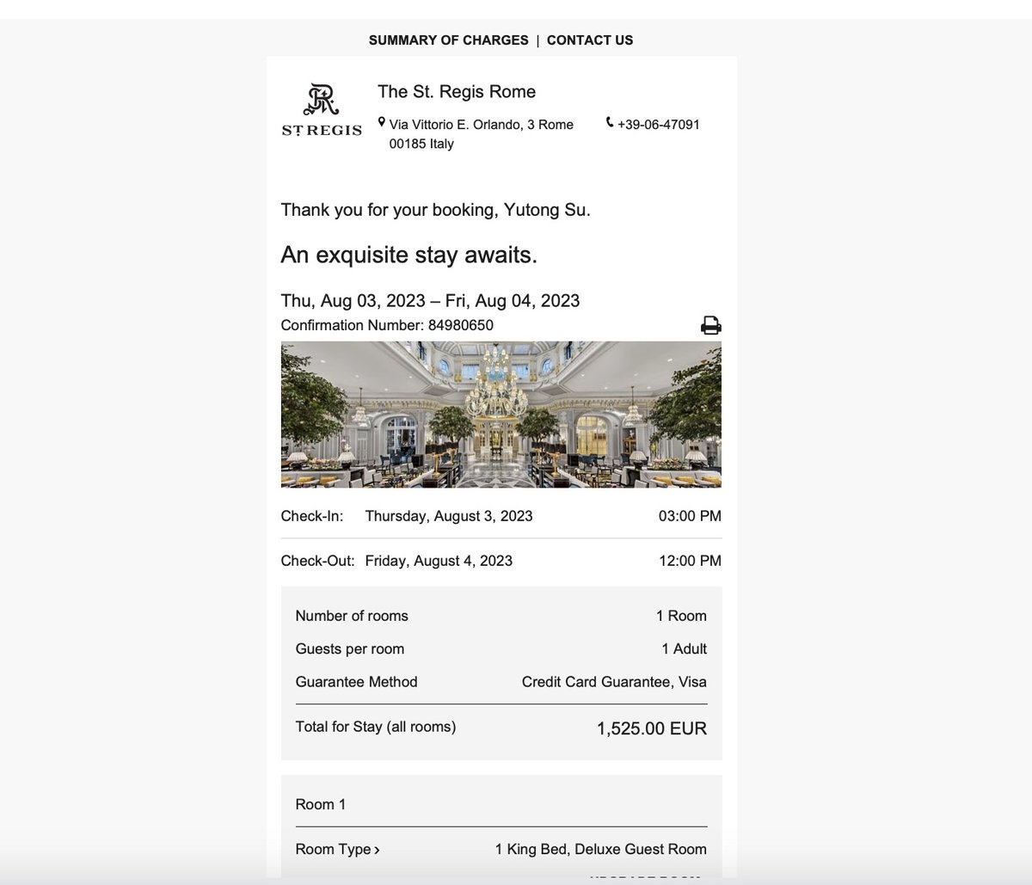Click the hotel lobby photo
The width and height of the screenshot is (1032, 885).
[501, 415]
